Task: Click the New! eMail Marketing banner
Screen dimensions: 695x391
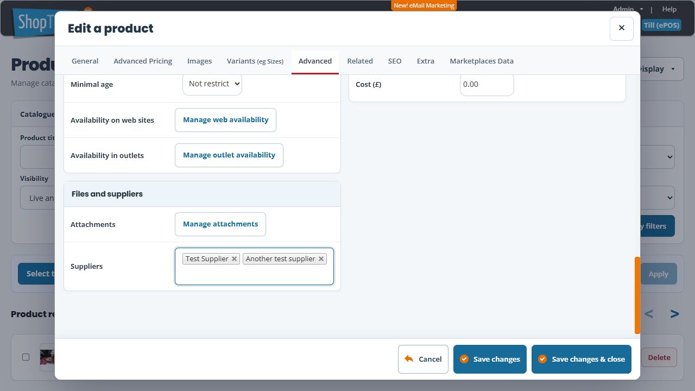Action: pos(424,5)
